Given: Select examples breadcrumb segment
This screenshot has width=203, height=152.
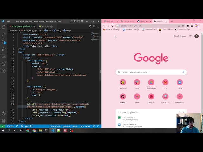Looking at the screenshot, I should click(14, 31).
